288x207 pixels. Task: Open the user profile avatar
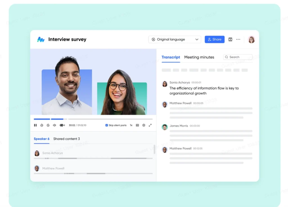(251, 39)
